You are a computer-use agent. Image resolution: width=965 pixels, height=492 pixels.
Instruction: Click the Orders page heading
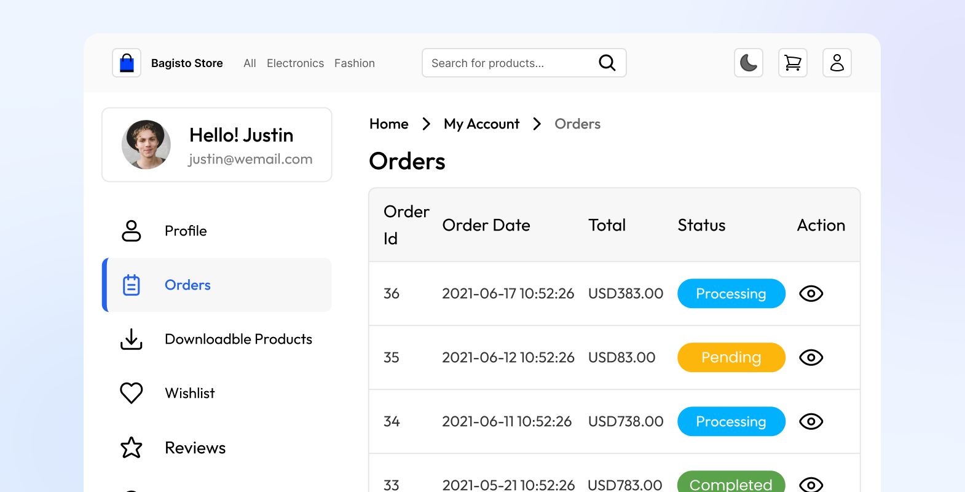point(407,161)
